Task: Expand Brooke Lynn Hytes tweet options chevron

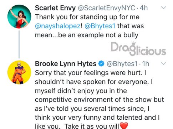Action: pyautogui.click(x=163, y=63)
